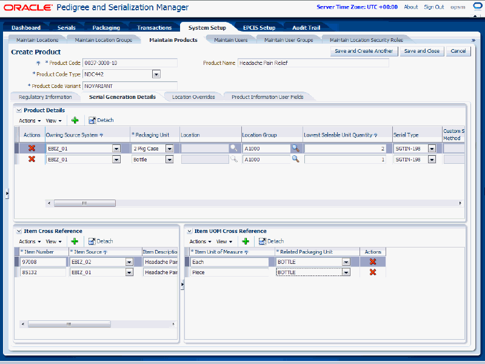Switch to the Transactions tab
The image size is (485, 364).
pos(155,27)
